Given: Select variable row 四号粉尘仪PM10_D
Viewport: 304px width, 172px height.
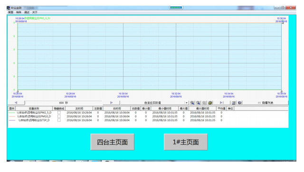Looking at the screenshot, I should (34, 116).
